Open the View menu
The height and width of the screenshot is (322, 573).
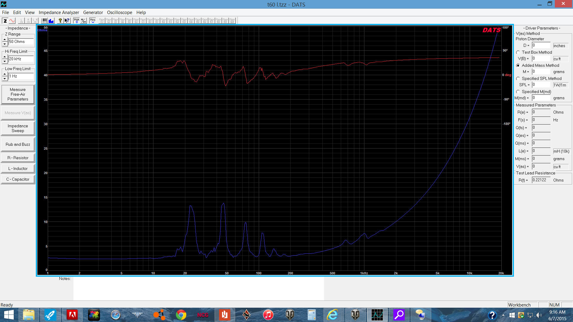[30, 12]
